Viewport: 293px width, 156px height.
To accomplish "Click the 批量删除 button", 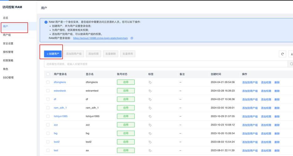I will (x=111, y=54).
